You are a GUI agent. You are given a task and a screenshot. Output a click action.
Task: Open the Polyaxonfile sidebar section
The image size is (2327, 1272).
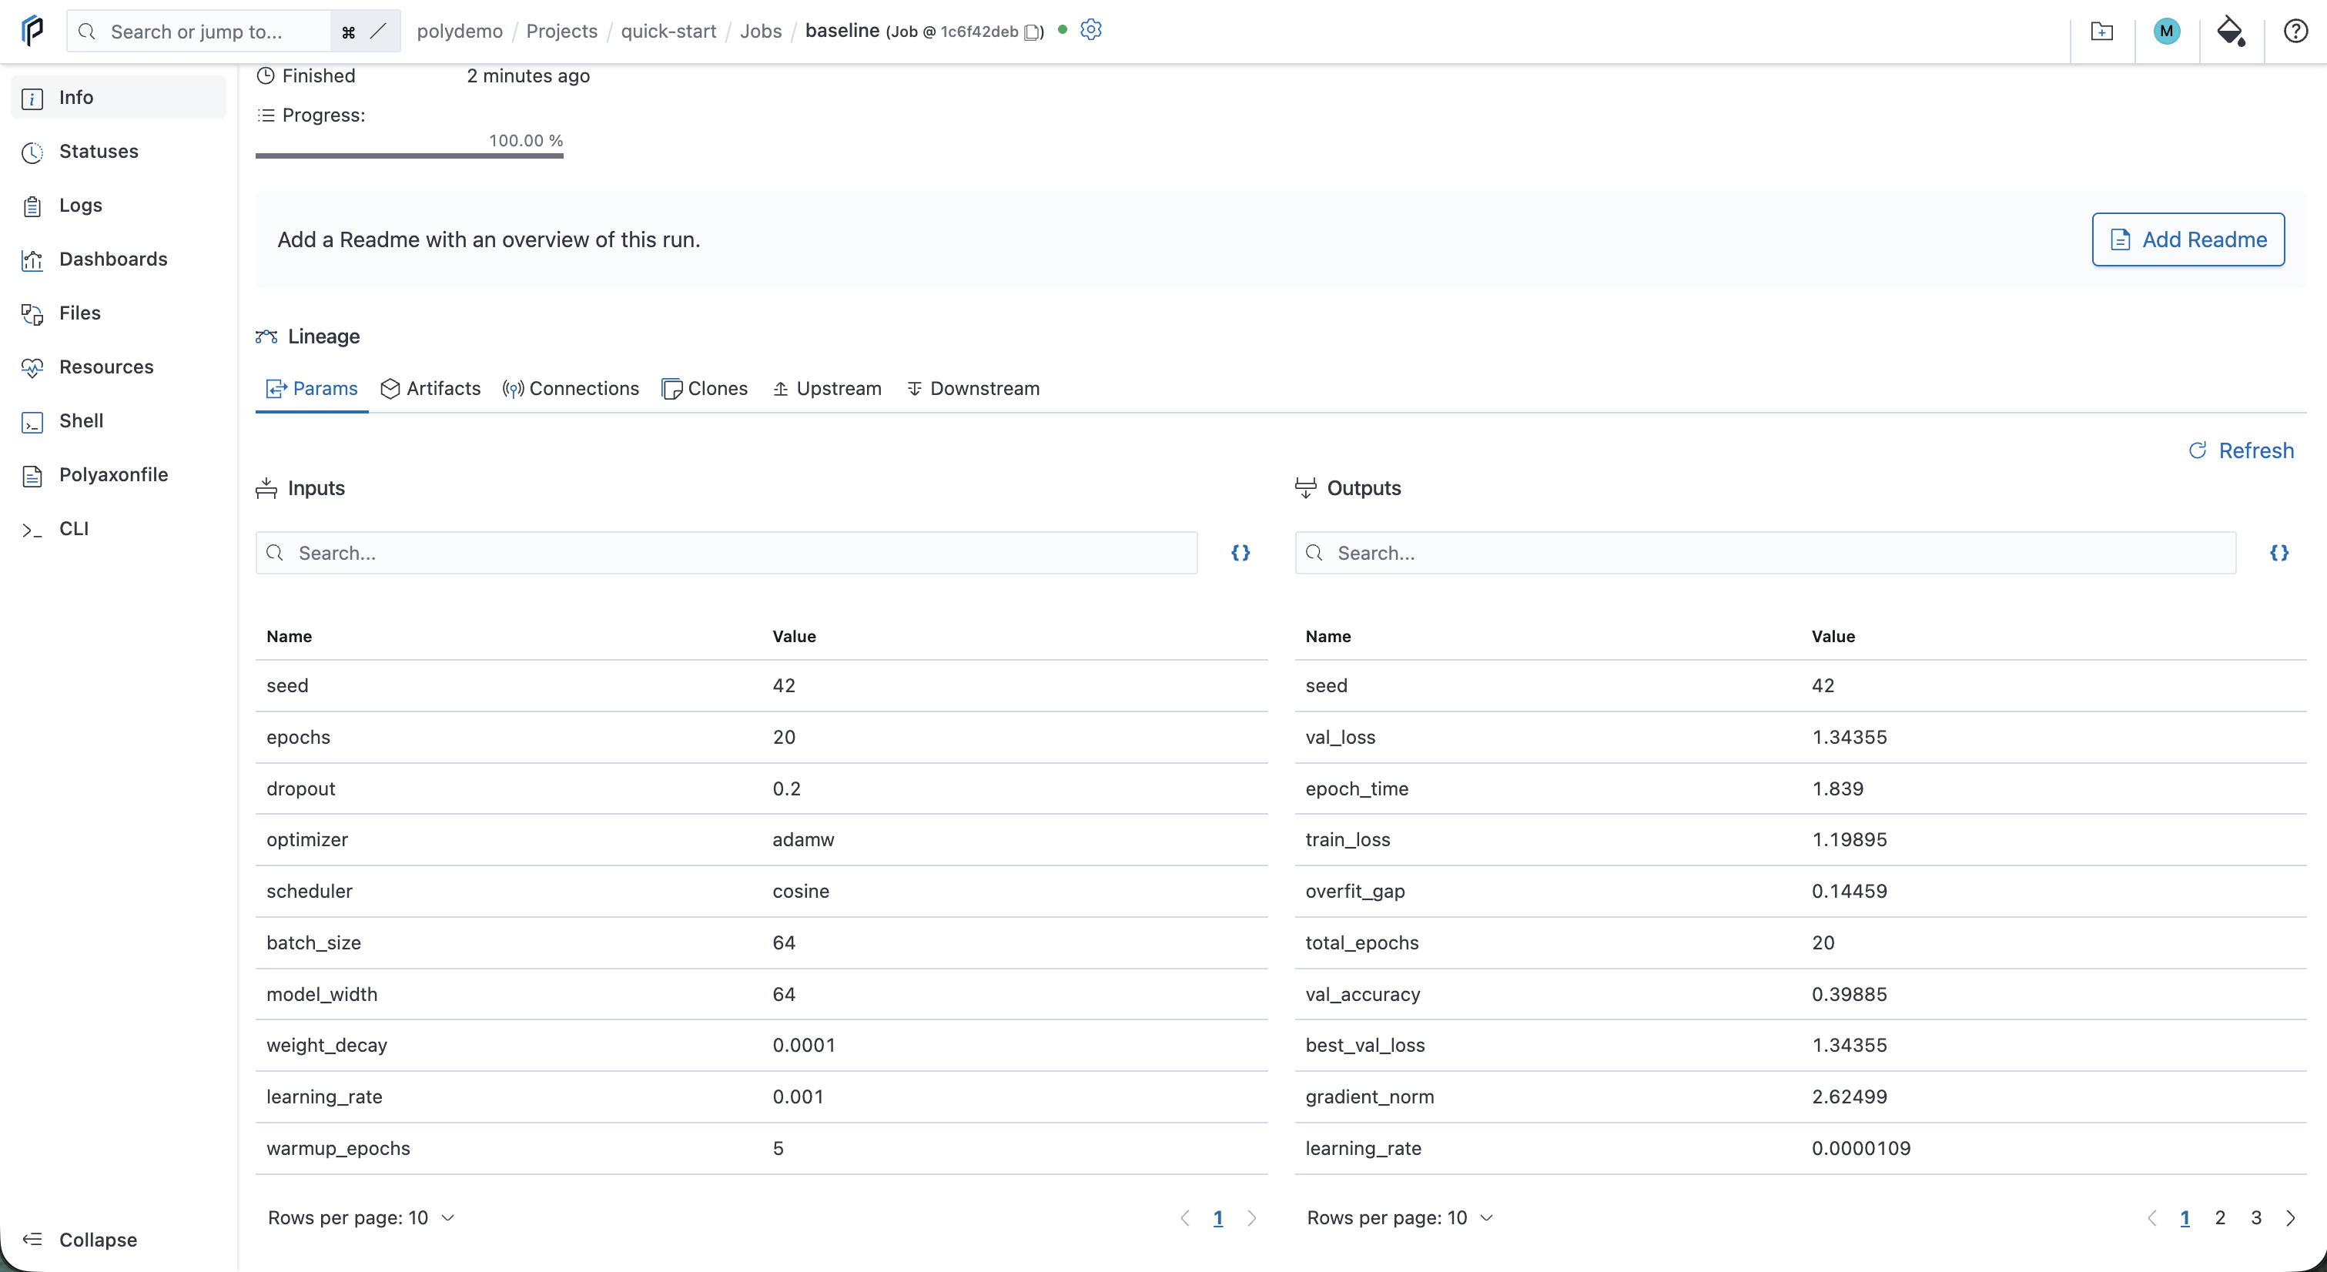pos(119,474)
